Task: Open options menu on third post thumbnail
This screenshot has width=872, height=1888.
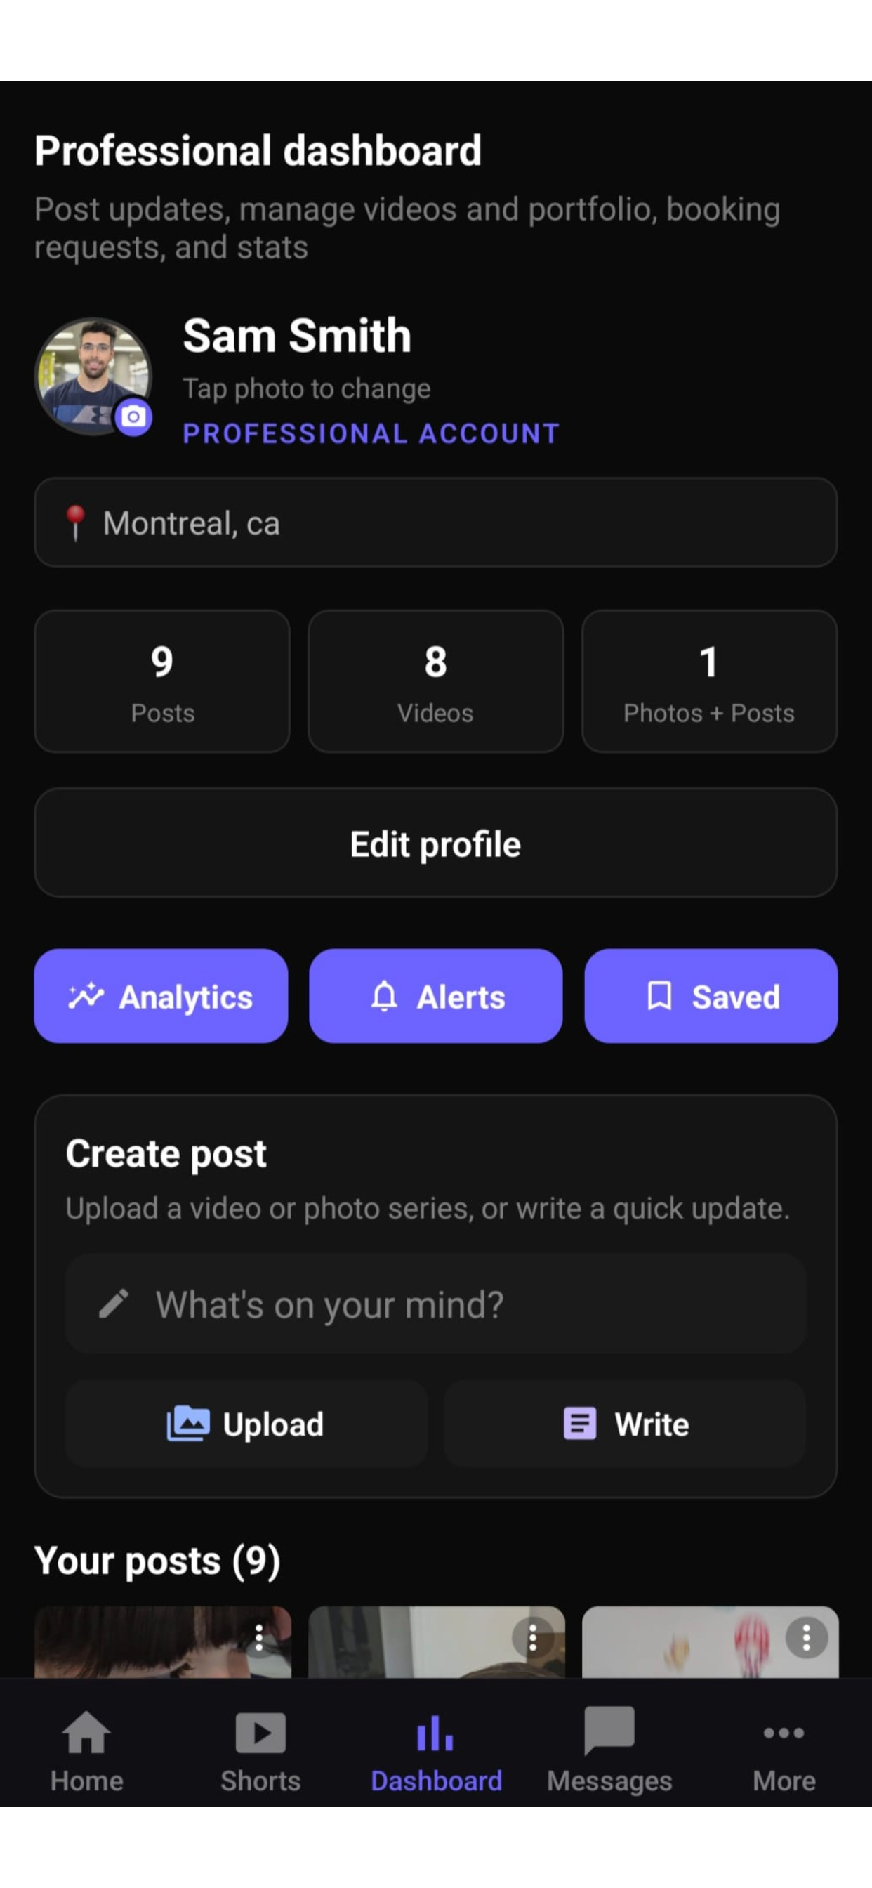Action: click(807, 1637)
